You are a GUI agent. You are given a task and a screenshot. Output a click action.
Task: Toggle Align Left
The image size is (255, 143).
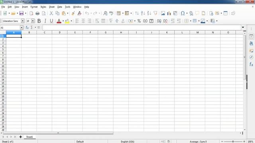77,21
